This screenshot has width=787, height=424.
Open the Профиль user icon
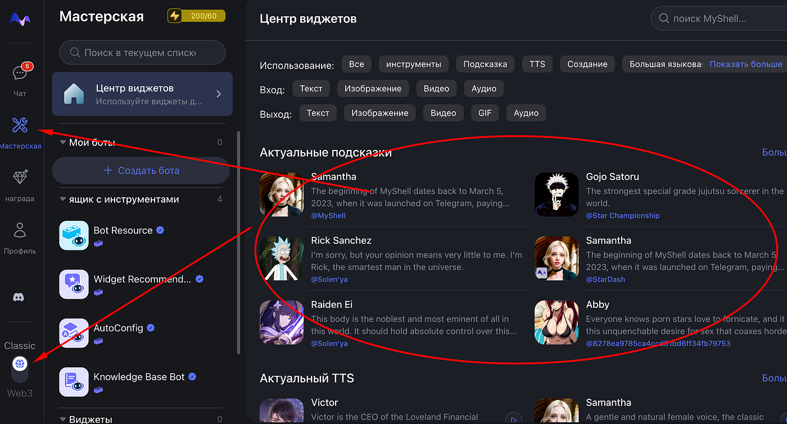[20, 230]
